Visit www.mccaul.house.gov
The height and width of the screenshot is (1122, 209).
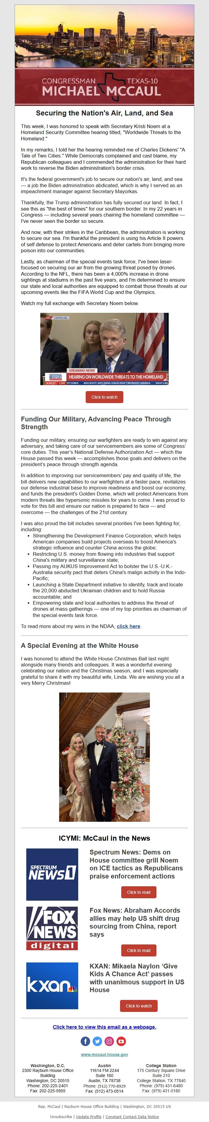pyautogui.click(x=104, y=1055)
